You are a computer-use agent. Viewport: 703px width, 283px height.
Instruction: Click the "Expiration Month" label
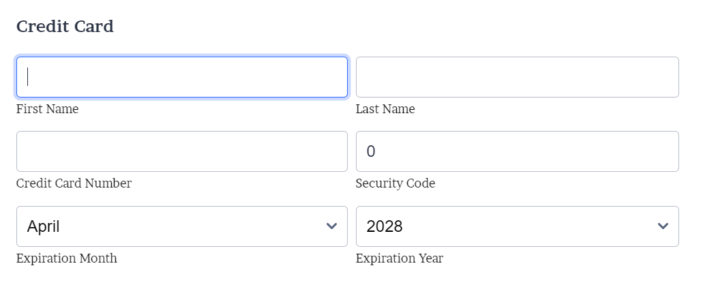pyautogui.click(x=67, y=258)
